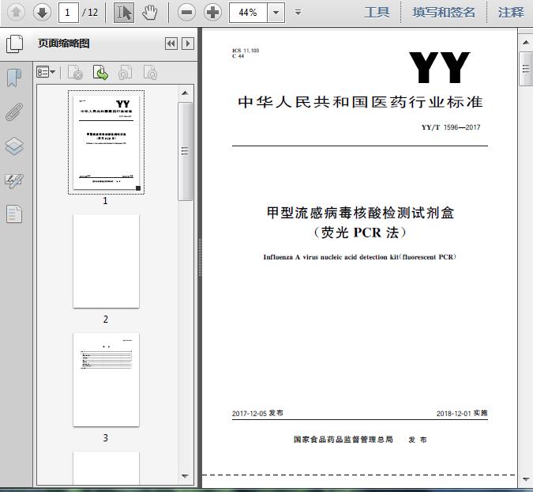Screen dimensions: 533x492
Task: Open the 注释 comments pane
Action: (511, 12)
